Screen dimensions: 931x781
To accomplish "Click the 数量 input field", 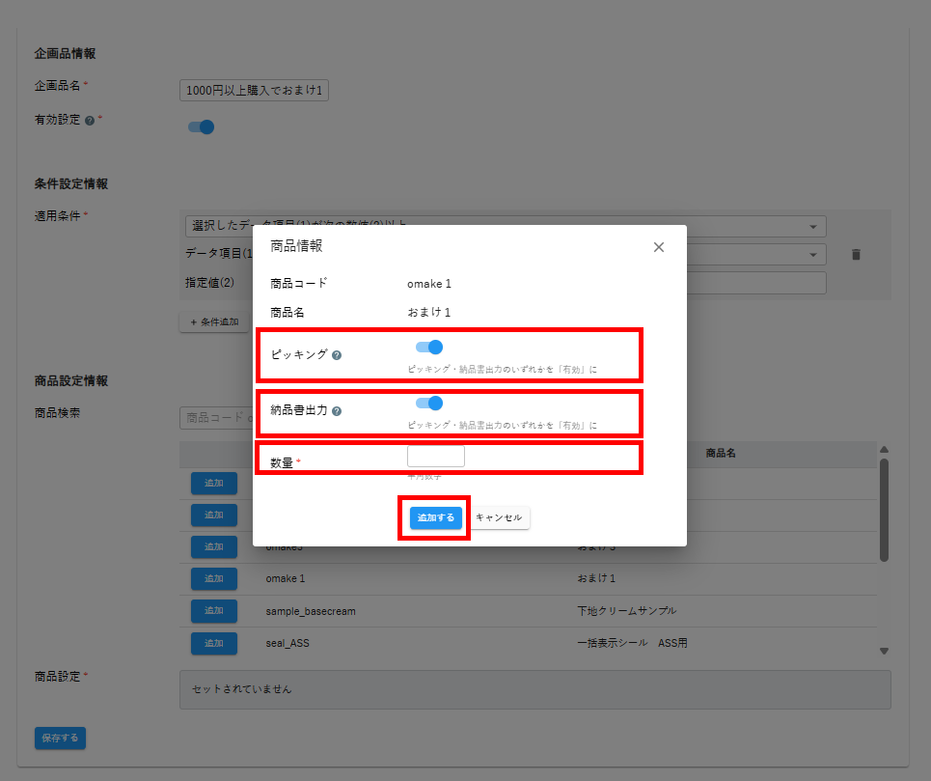I will click(436, 457).
